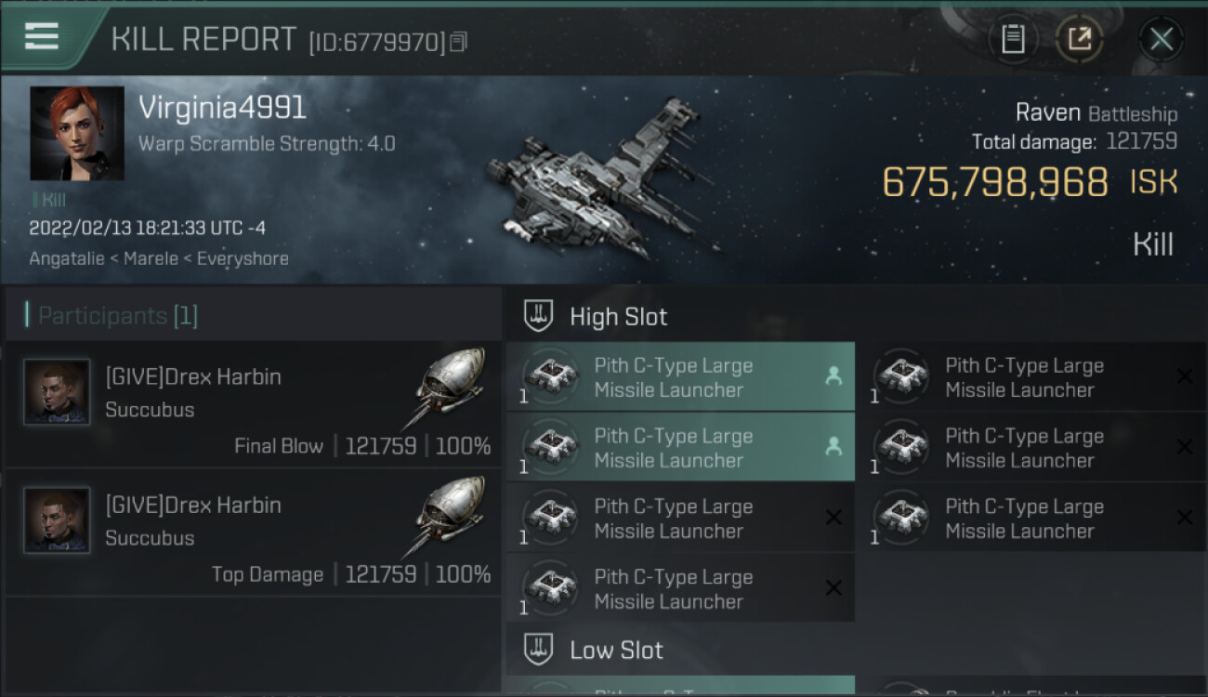Screen dimensions: 1208x697
Task: Click the Virginia4991 pilot name
Action: click(222, 108)
